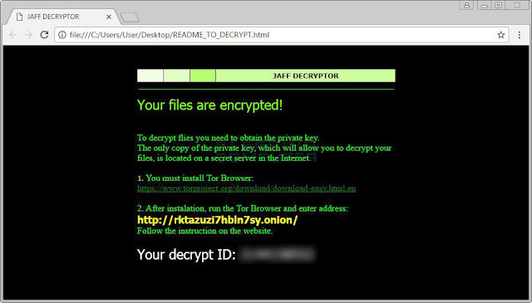
Task: Click the address bar with README_TO_DECRYPT.html
Action: tap(281, 35)
